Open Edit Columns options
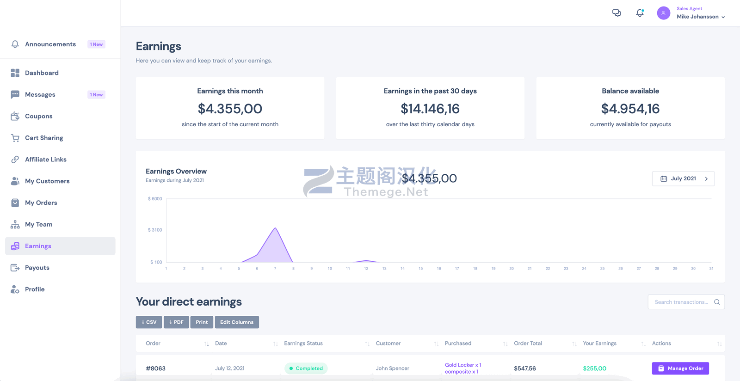 click(237, 322)
